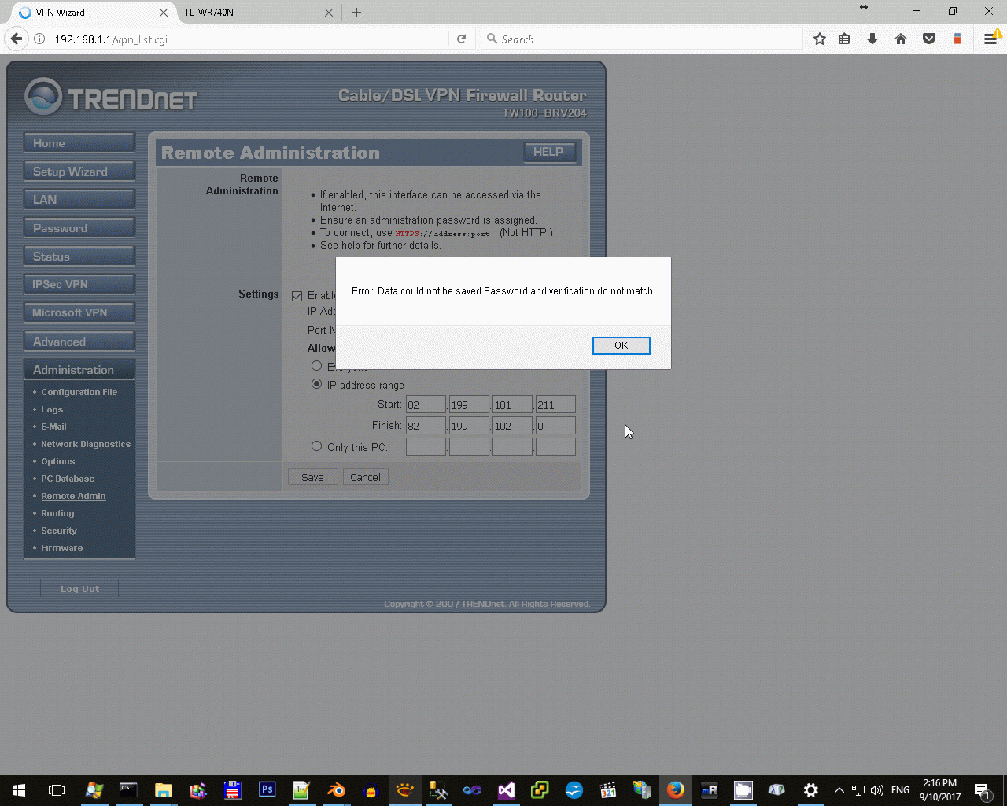Screen dimensions: 1007x806
Task: Click Start IP last octet field 211
Action: click(555, 405)
